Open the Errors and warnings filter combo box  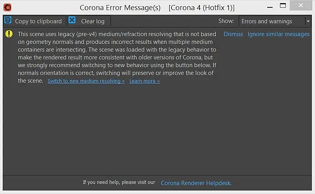tap(271, 21)
